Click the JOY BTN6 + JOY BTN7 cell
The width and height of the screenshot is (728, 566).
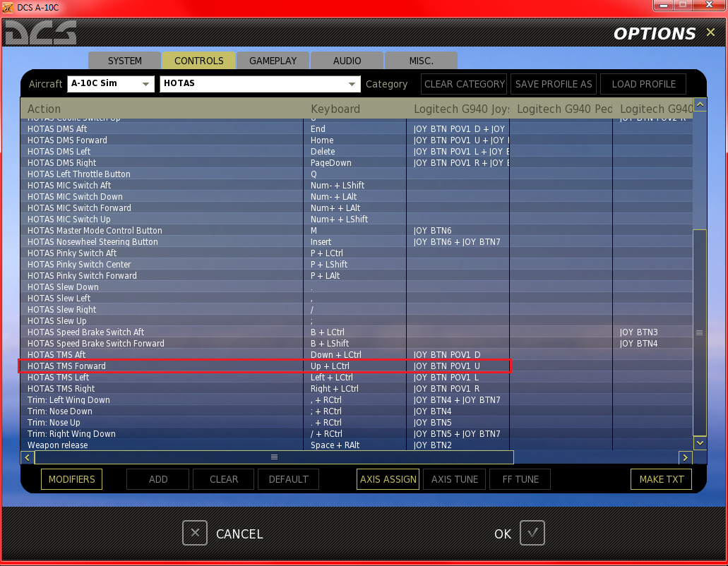pyautogui.click(x=457, y=241)
